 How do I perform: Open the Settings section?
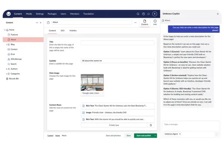tap(40, 14)
